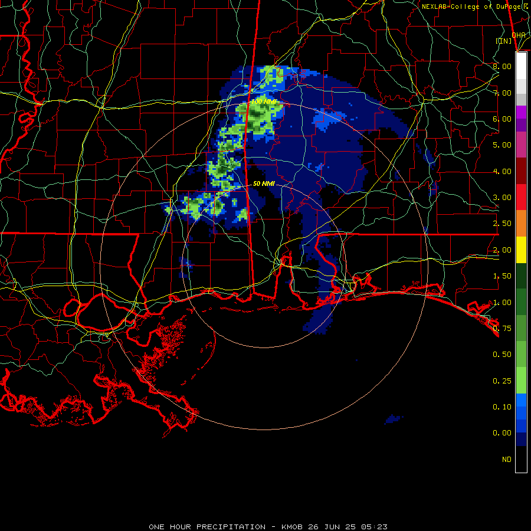Click the 1.00 legend value
The image size is (531, 531).
click(502, 303)
